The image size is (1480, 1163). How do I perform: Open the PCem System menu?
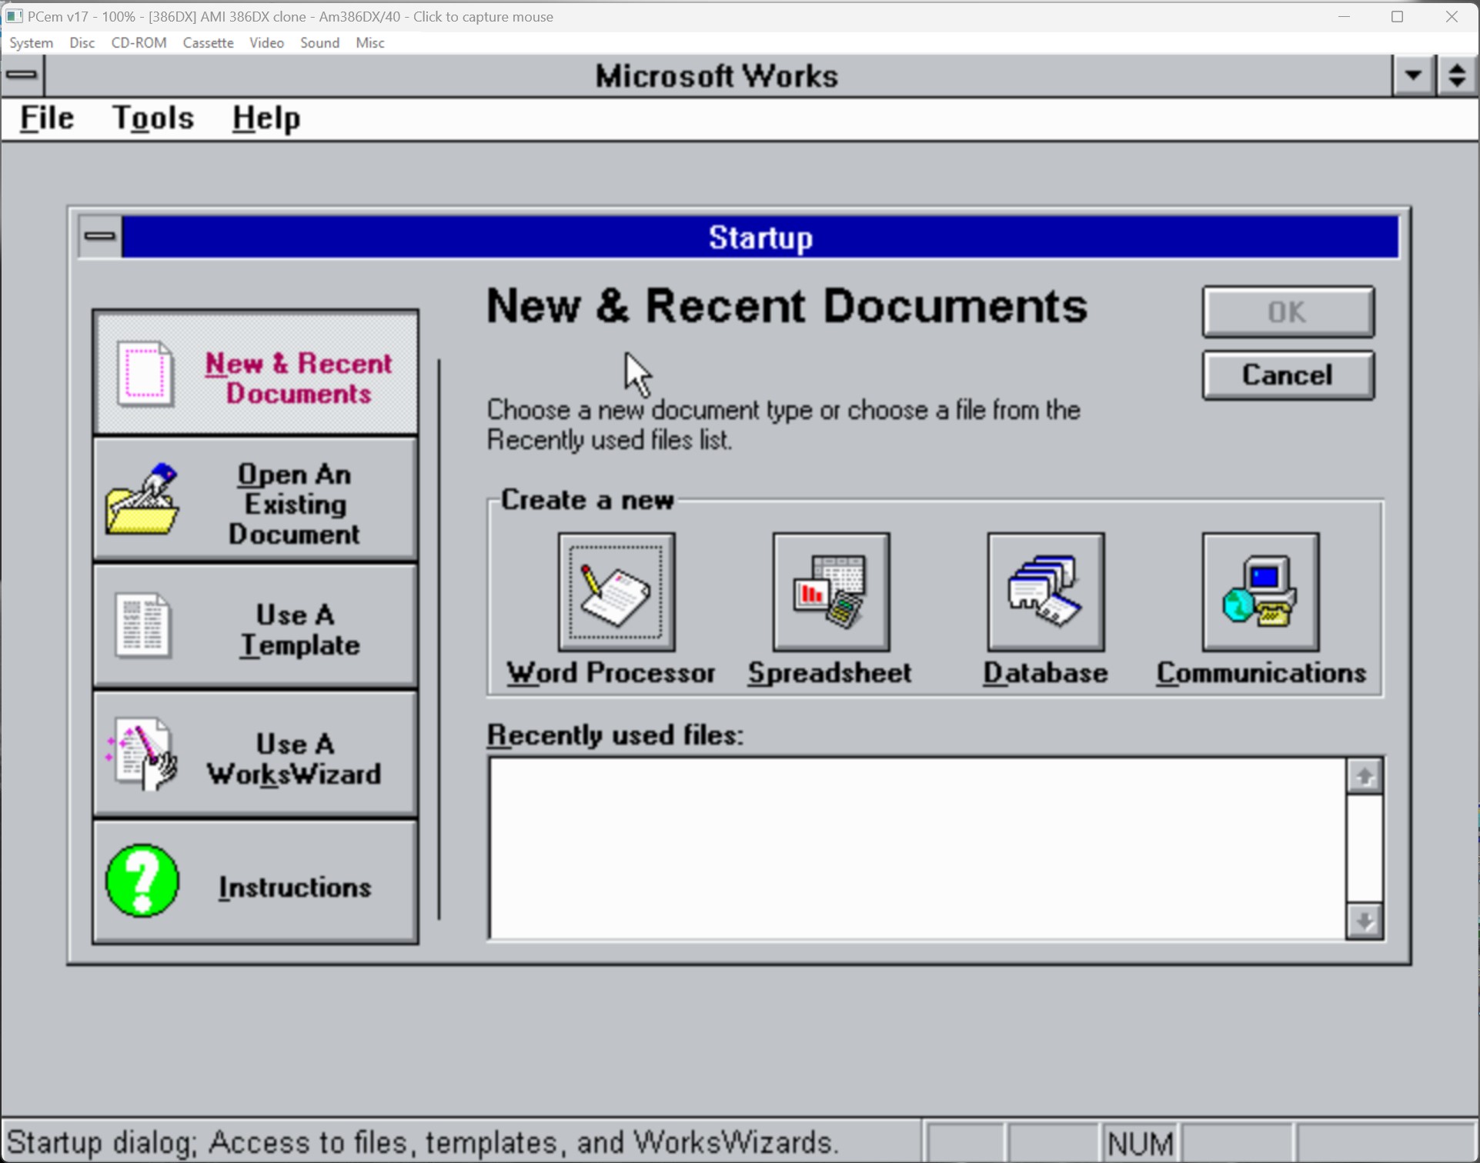(31, 43)
